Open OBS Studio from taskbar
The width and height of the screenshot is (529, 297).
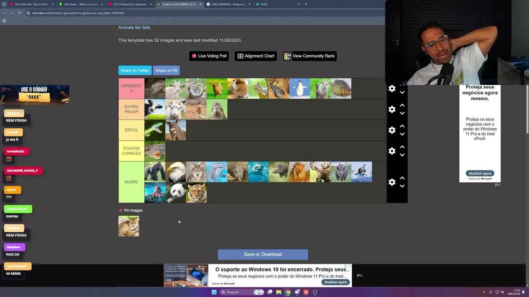point(315,292)
